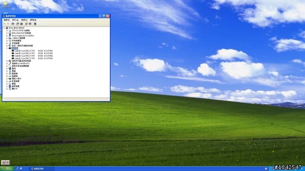The width and height of the screenshot is (305, 171).
Task: Expand the Ports (COM & LPT) category
Action: pyautogui.click(x=7, y=63)
